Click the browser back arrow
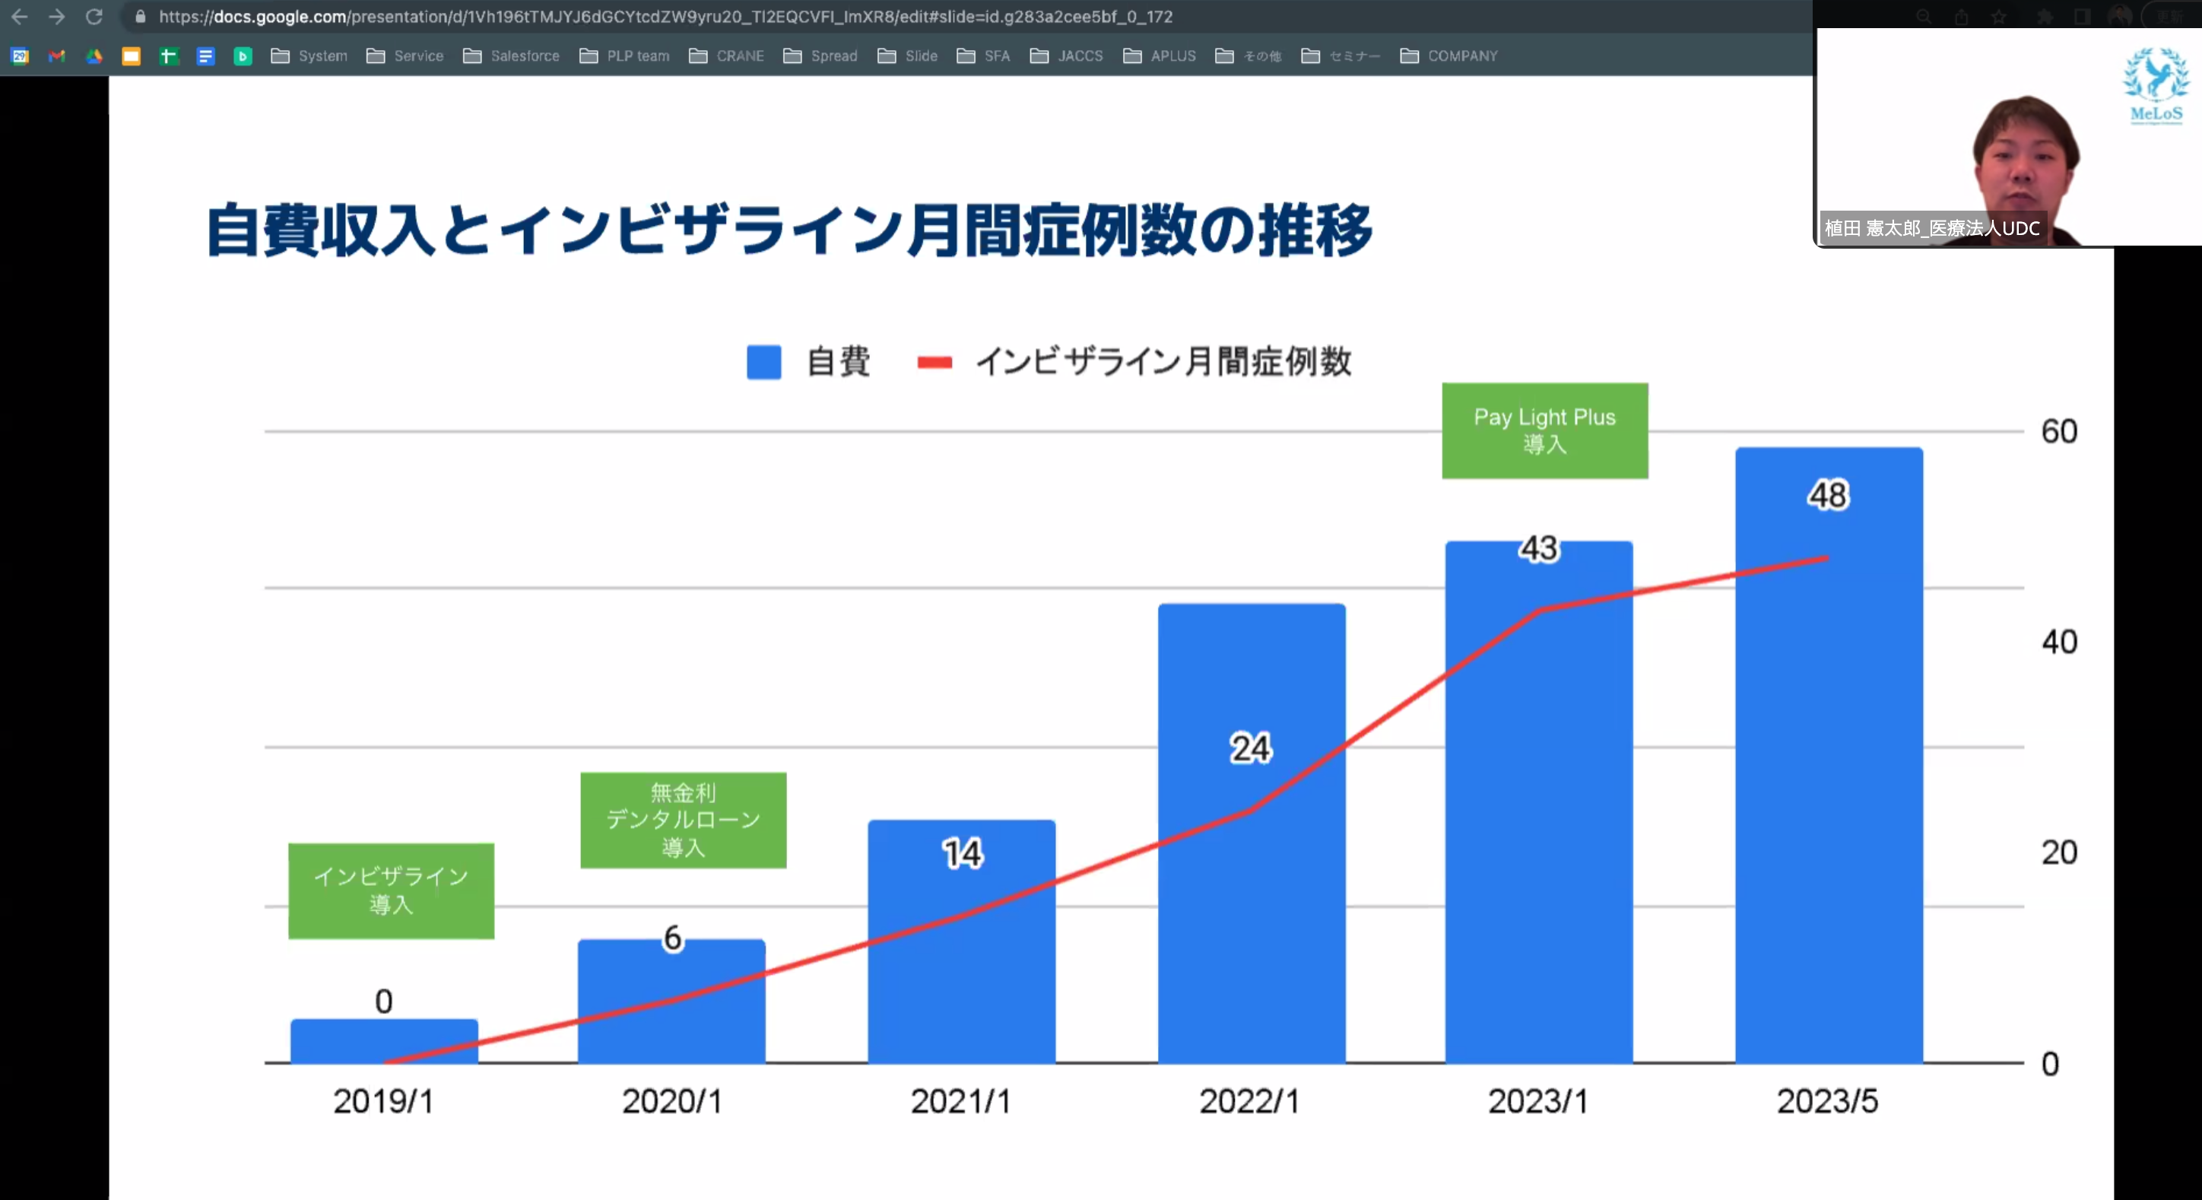 19,16
